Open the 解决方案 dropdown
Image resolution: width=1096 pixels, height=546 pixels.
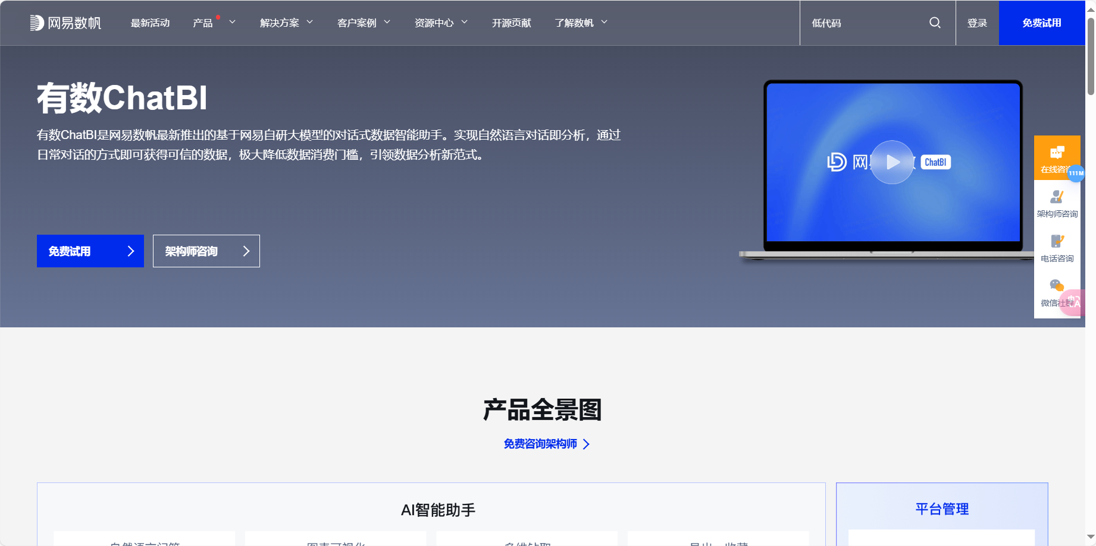[x=280, y=23]
